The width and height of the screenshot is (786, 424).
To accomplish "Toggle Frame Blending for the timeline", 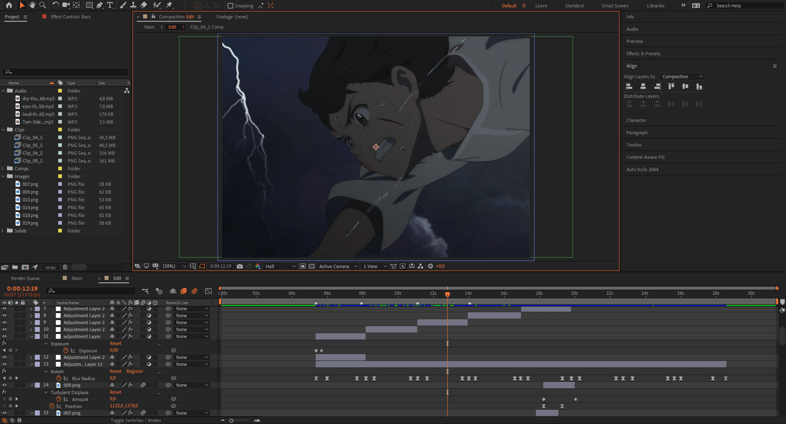I will 183,291.
